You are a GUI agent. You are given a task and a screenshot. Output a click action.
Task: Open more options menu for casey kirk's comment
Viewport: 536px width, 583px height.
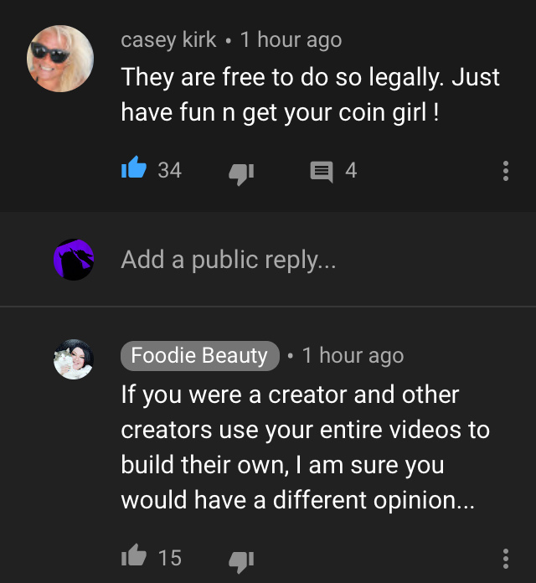click(x=506, y=171)
